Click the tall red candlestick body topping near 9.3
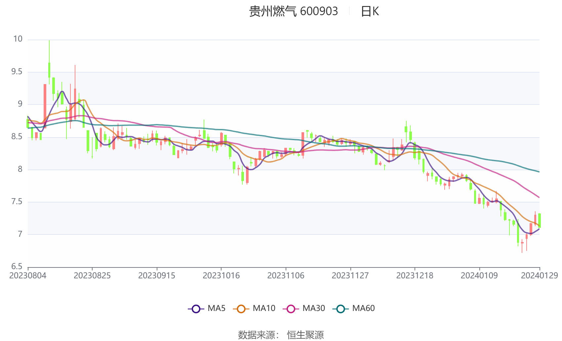Screen dimensions: 562x341 point(45,106)
